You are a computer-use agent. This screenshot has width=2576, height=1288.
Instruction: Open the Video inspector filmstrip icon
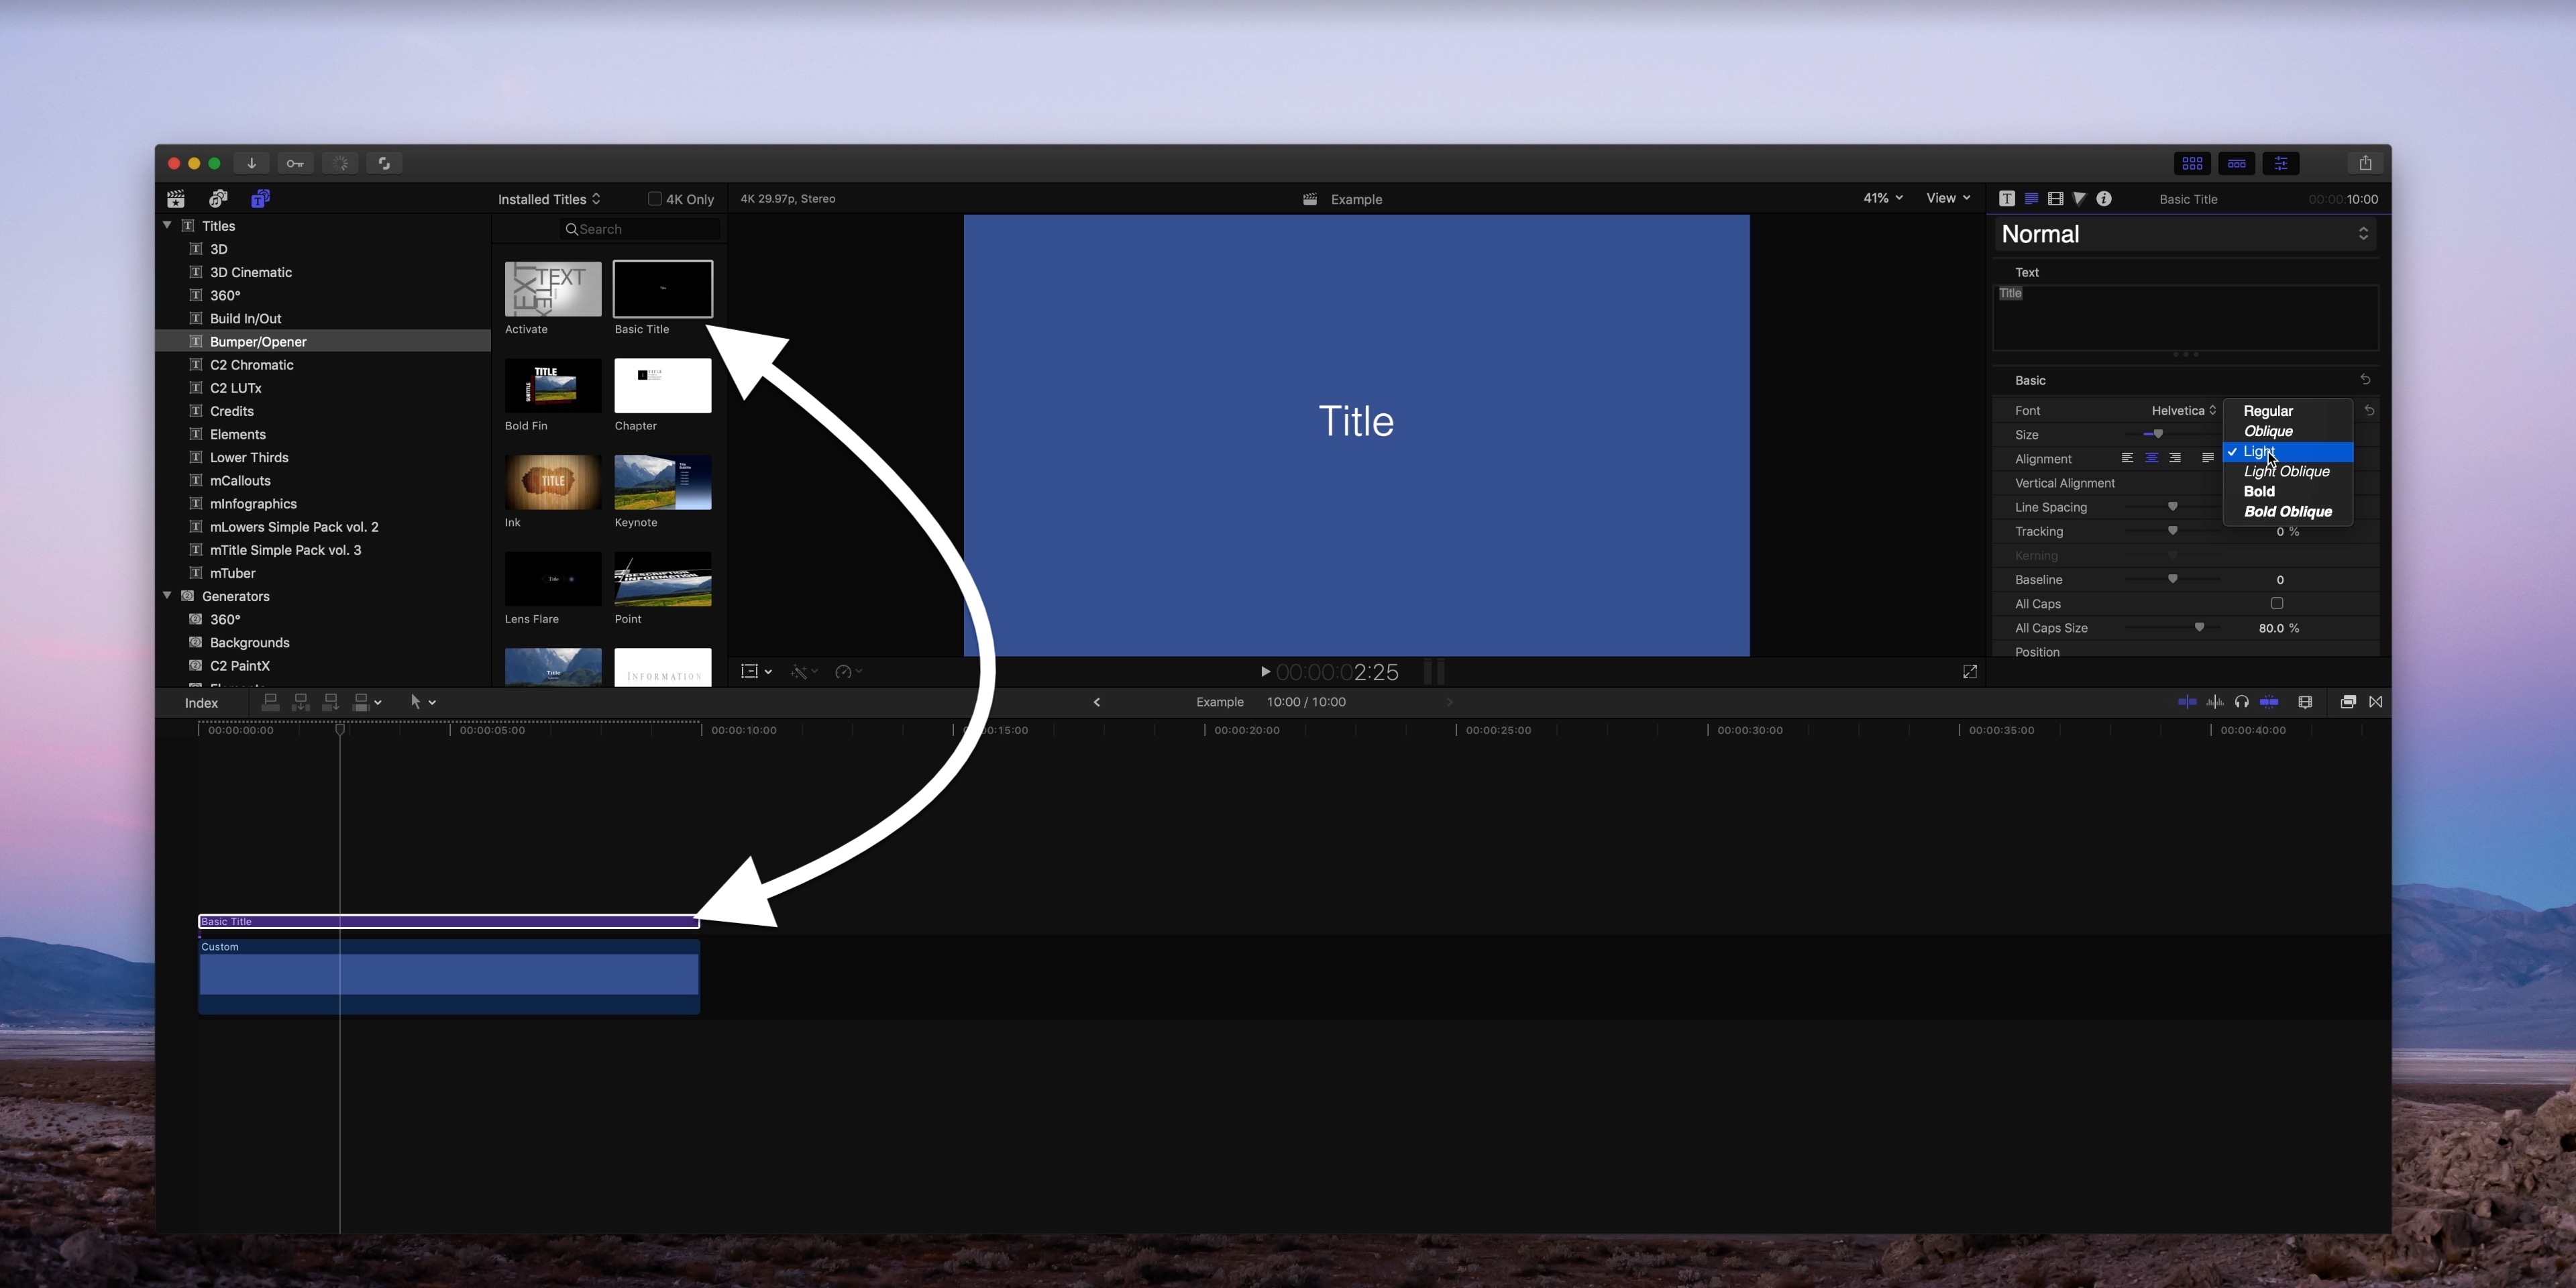[2056, 198]
